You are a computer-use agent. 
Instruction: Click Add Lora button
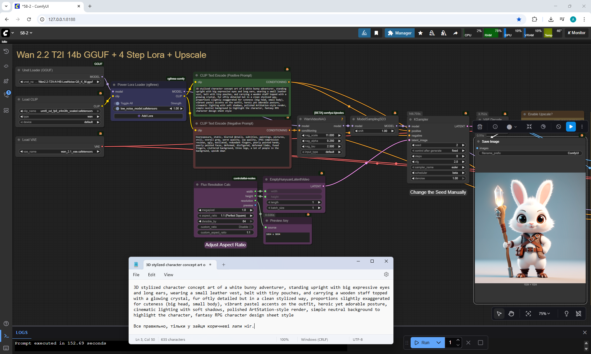[148, 116]
